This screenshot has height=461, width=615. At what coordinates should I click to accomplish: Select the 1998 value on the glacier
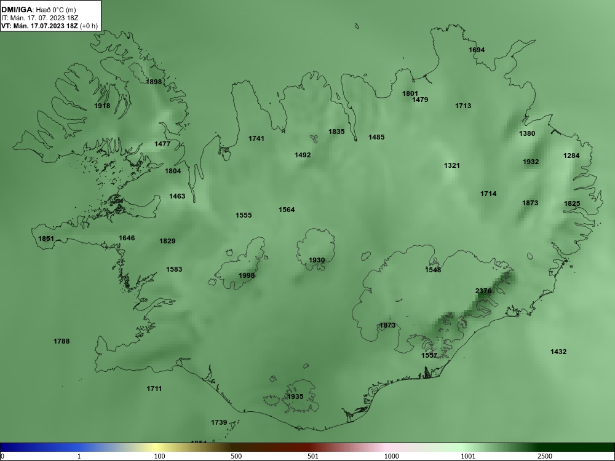[x=247, y=275]
